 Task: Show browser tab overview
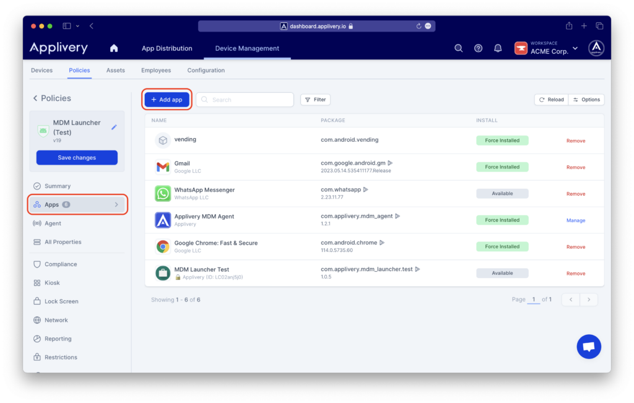click(x=599, y=26)
